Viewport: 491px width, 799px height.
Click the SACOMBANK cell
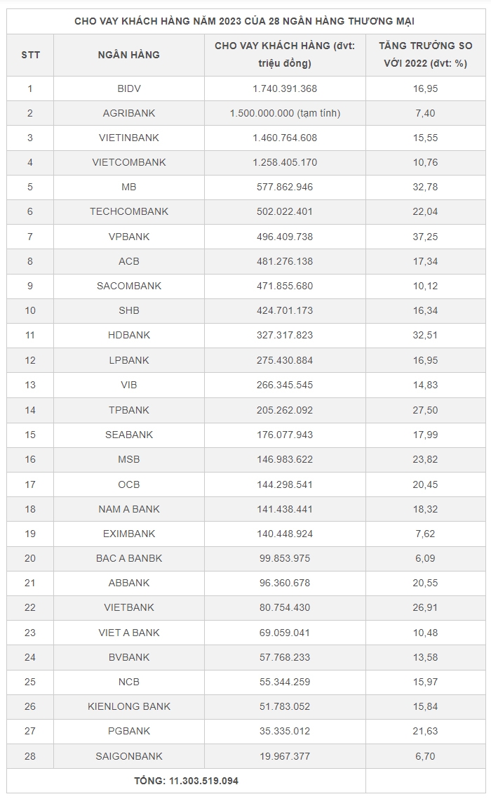tap(129, 286)
